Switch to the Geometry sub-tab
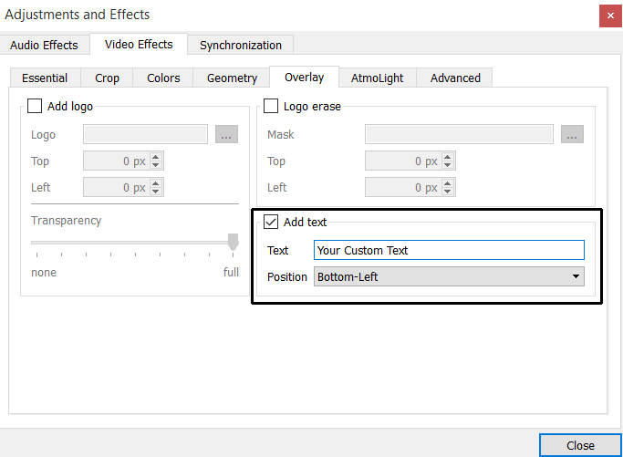 point(232,78)
